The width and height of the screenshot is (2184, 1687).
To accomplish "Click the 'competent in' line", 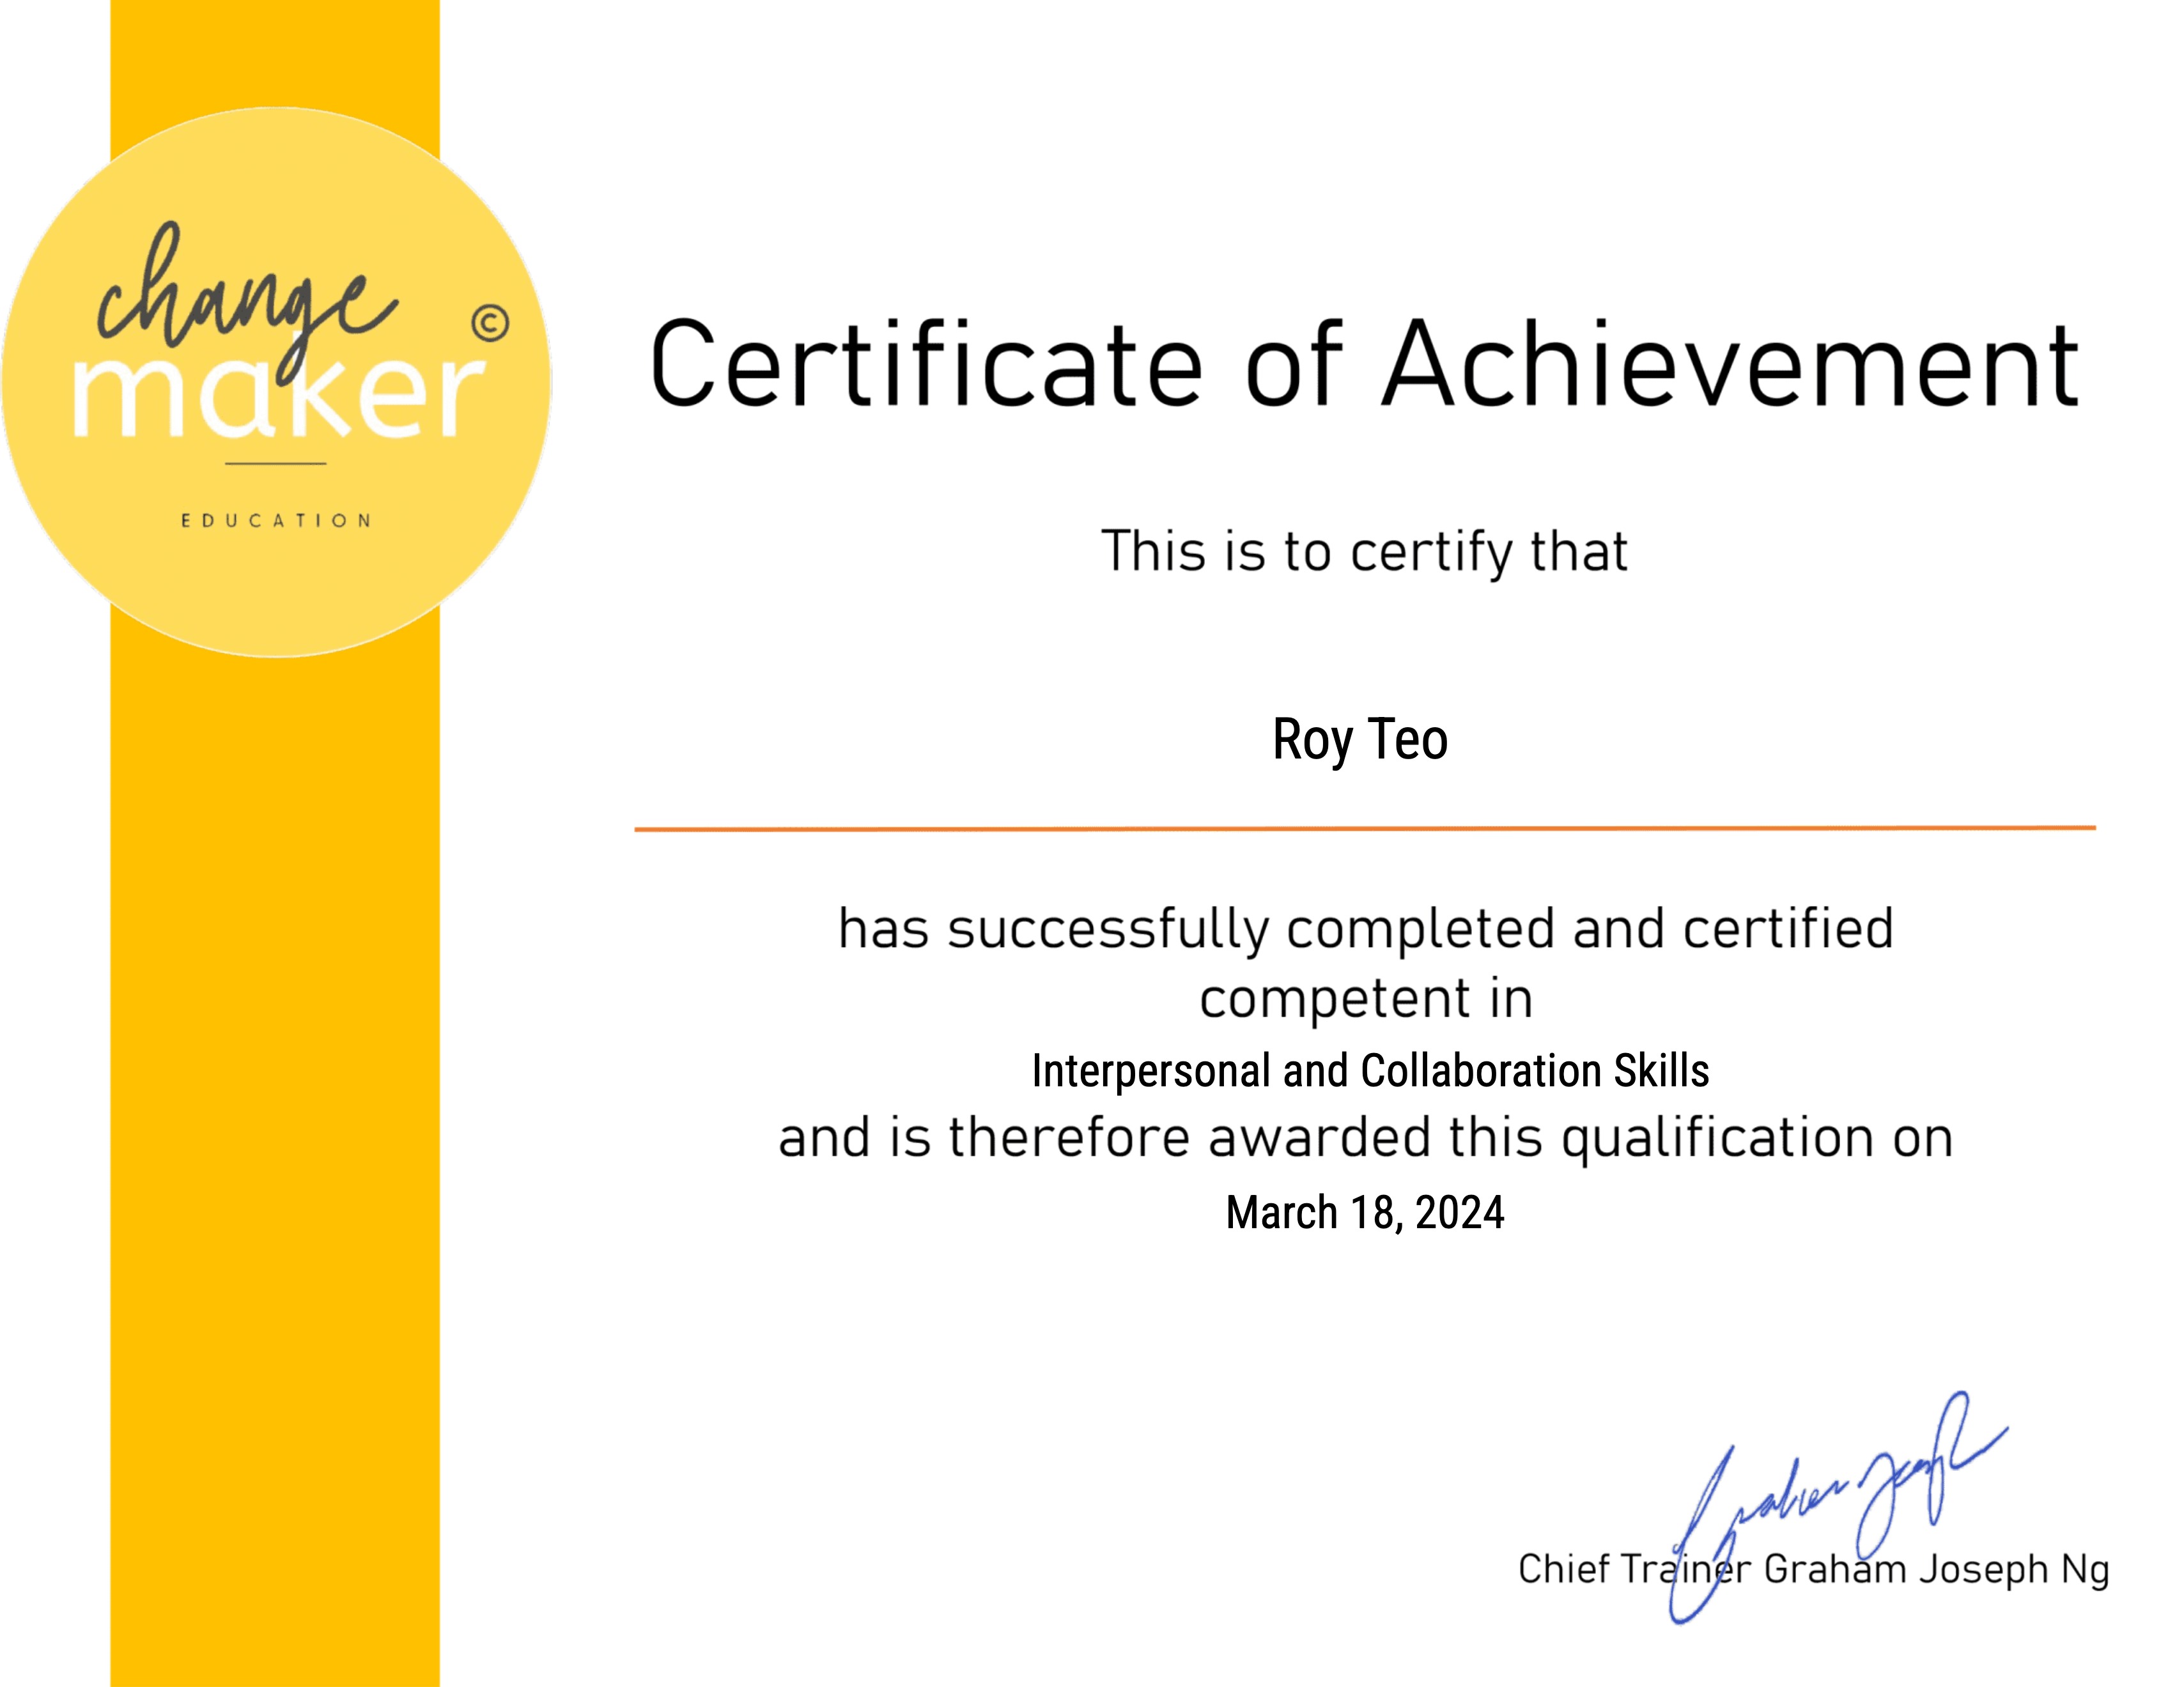I will click(1366, 1000).
